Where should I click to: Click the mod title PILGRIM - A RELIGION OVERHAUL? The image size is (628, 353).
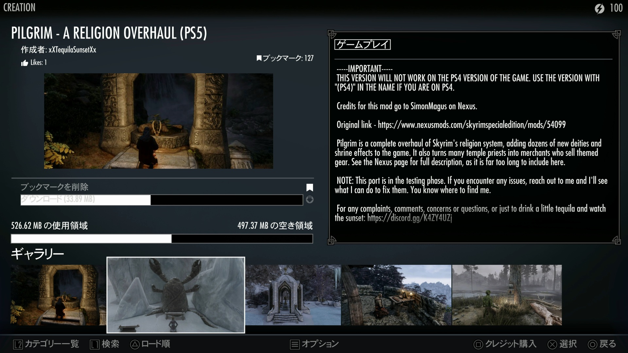[x=109, y=33]
